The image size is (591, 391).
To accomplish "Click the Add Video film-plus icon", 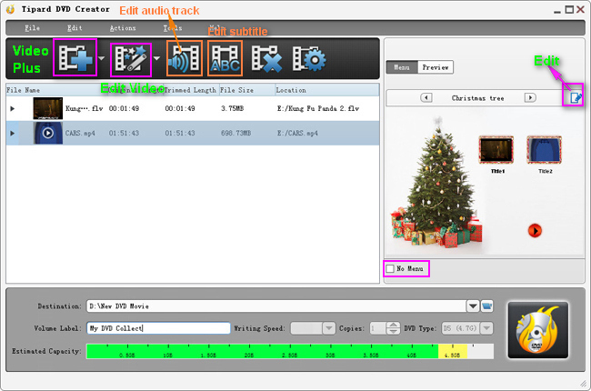I will click(x=75, y=57).
